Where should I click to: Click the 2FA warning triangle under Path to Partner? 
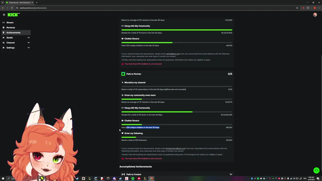pos(123,159)
